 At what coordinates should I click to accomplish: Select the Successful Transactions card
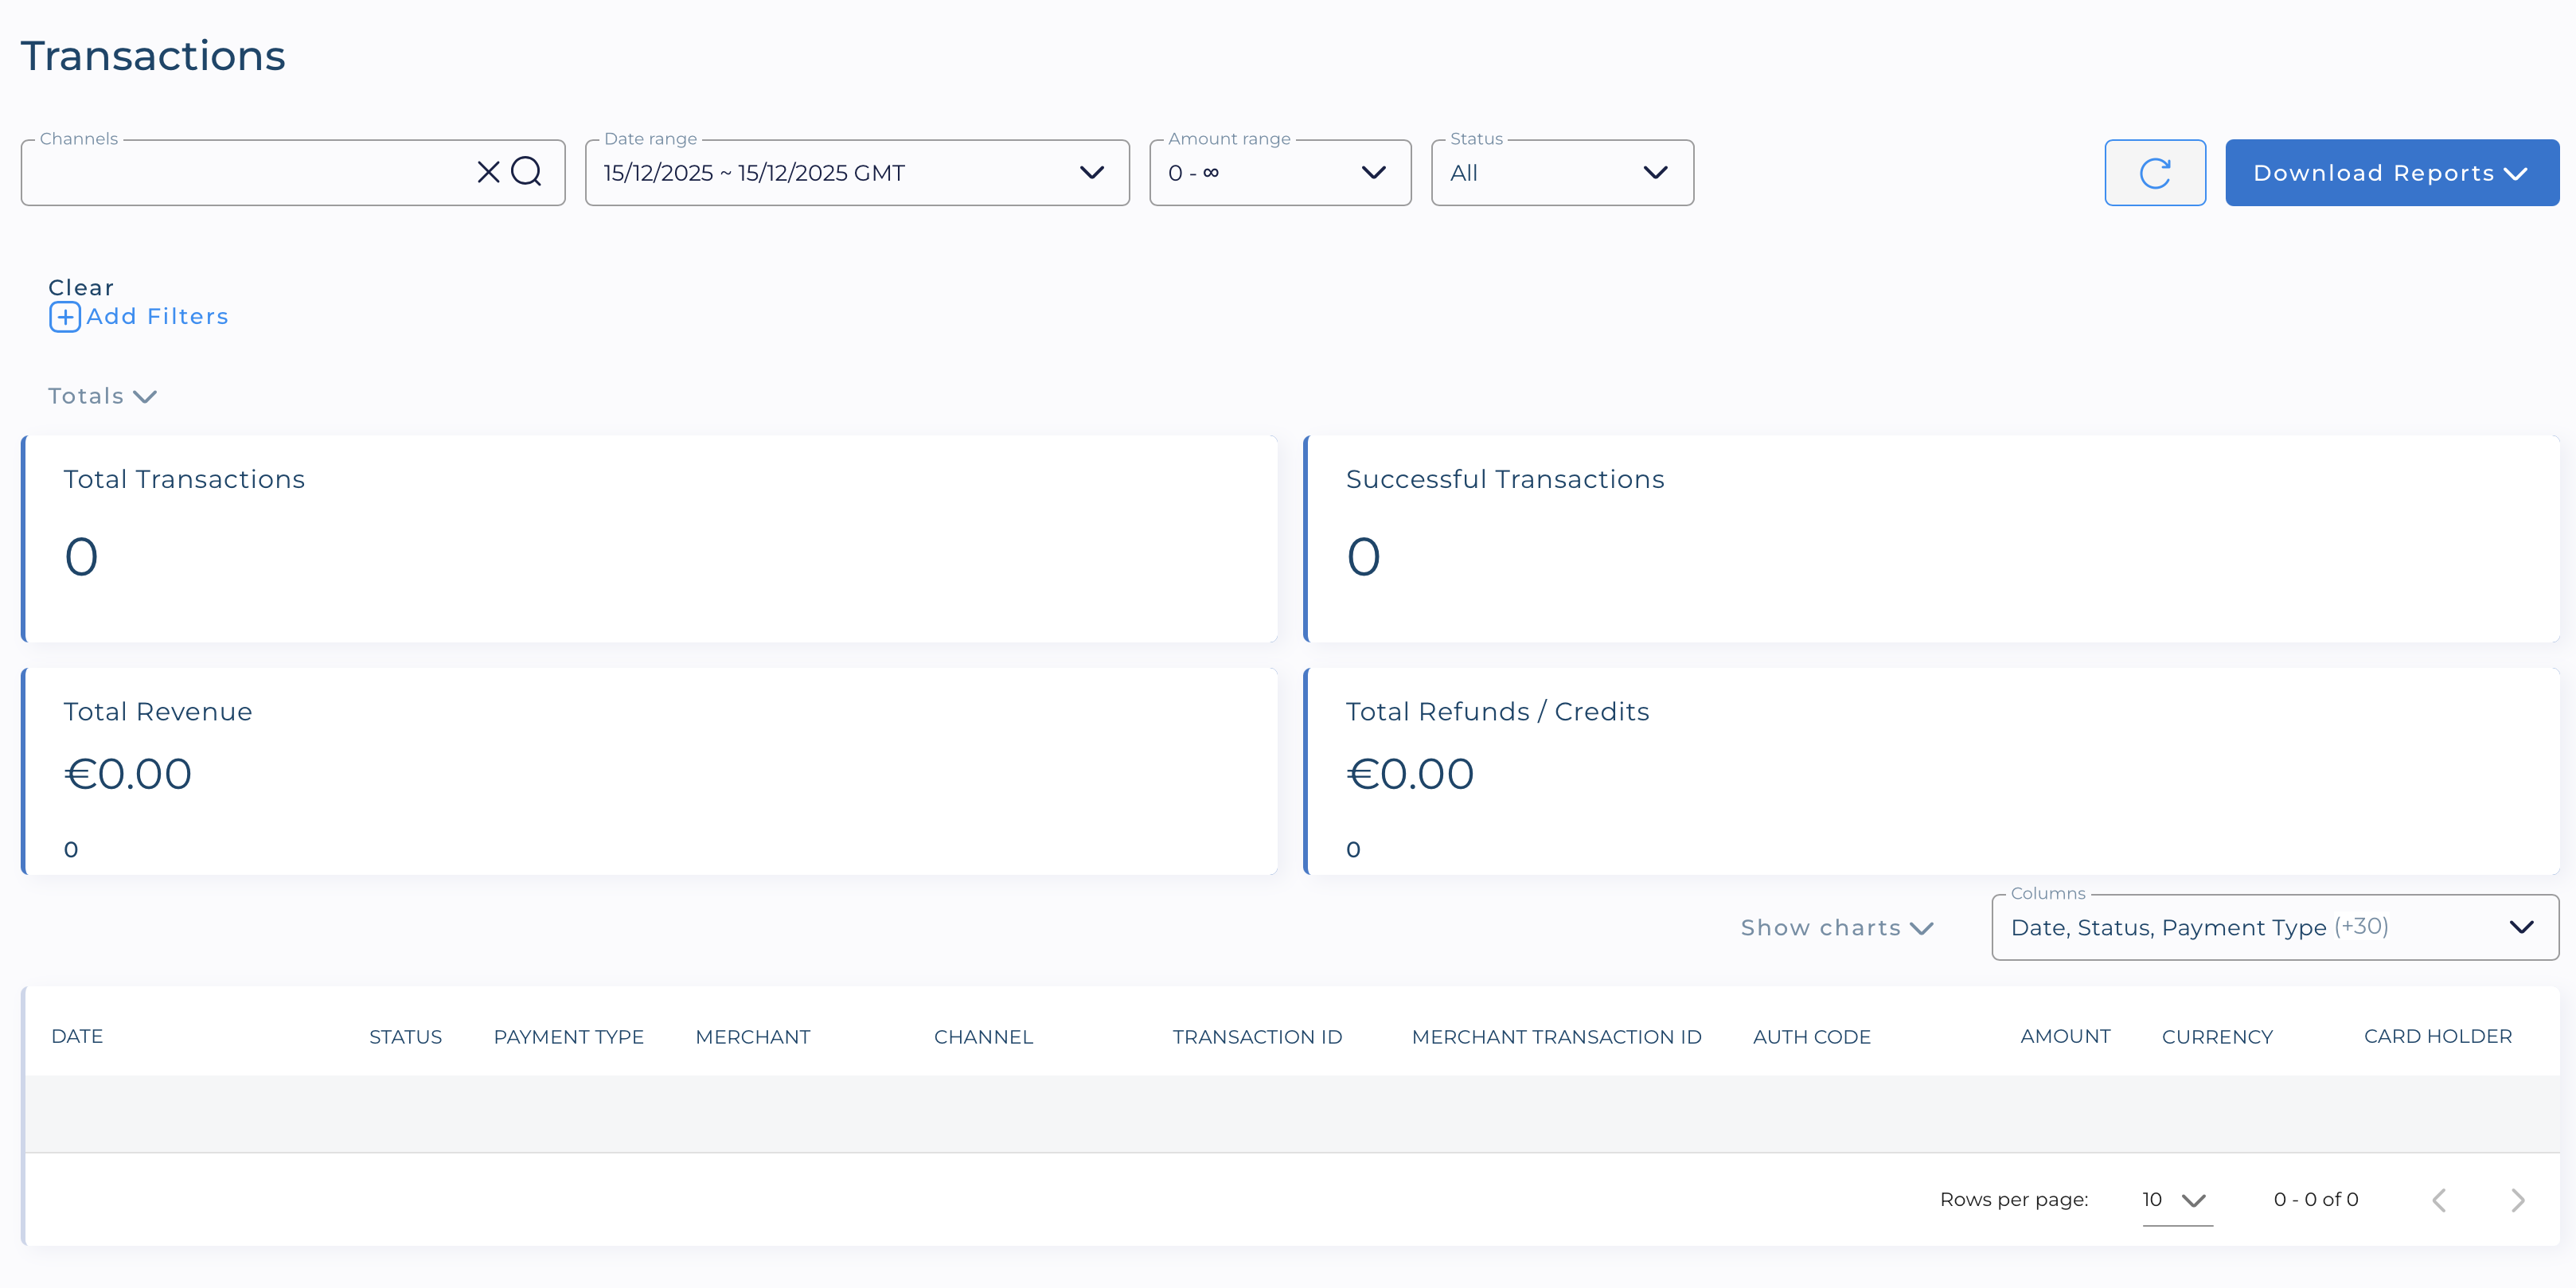point(1932,539)
